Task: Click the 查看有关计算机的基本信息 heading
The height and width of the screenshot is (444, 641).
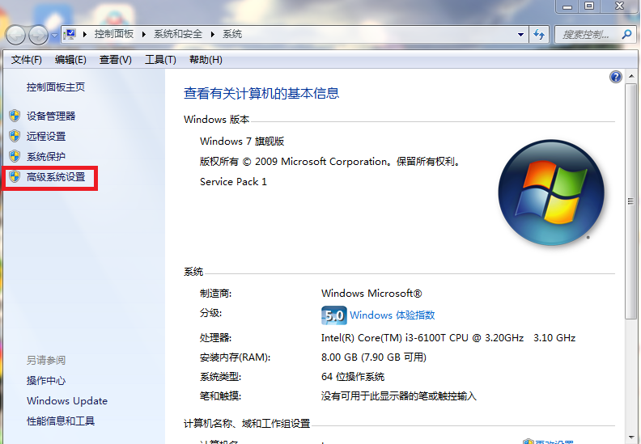Action: coord(261,94)
